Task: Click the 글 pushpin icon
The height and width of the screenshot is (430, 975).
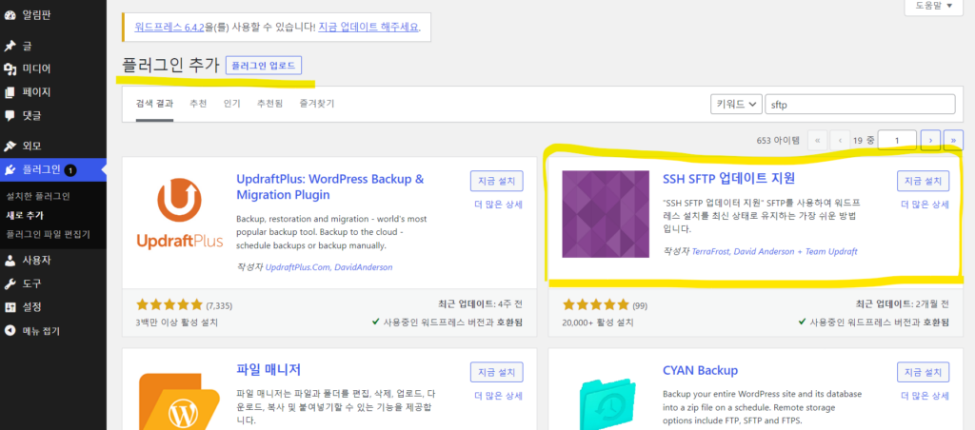Action: tap(10, 47)
